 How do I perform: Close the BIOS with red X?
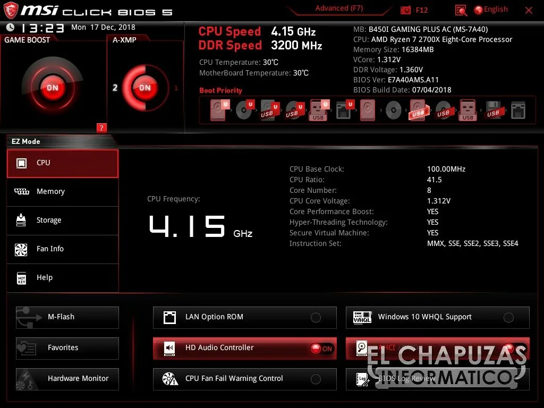point(529,11)
